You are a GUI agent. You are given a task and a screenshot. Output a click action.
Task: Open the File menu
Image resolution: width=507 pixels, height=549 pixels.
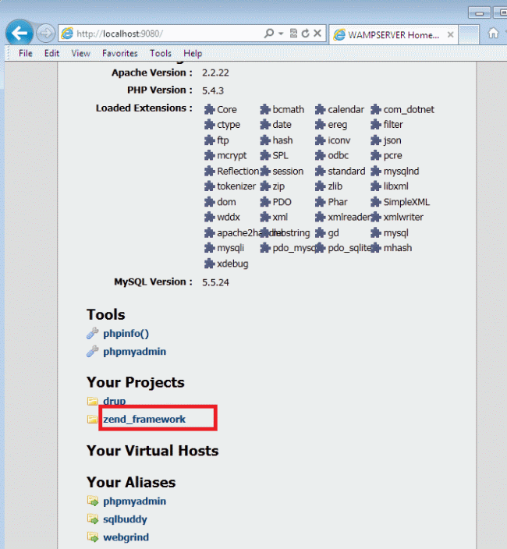[x=26, y=53]
